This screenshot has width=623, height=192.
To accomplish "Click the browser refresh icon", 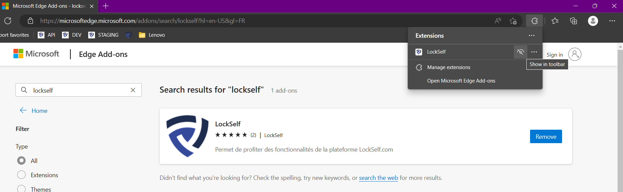I will (8, 21).
